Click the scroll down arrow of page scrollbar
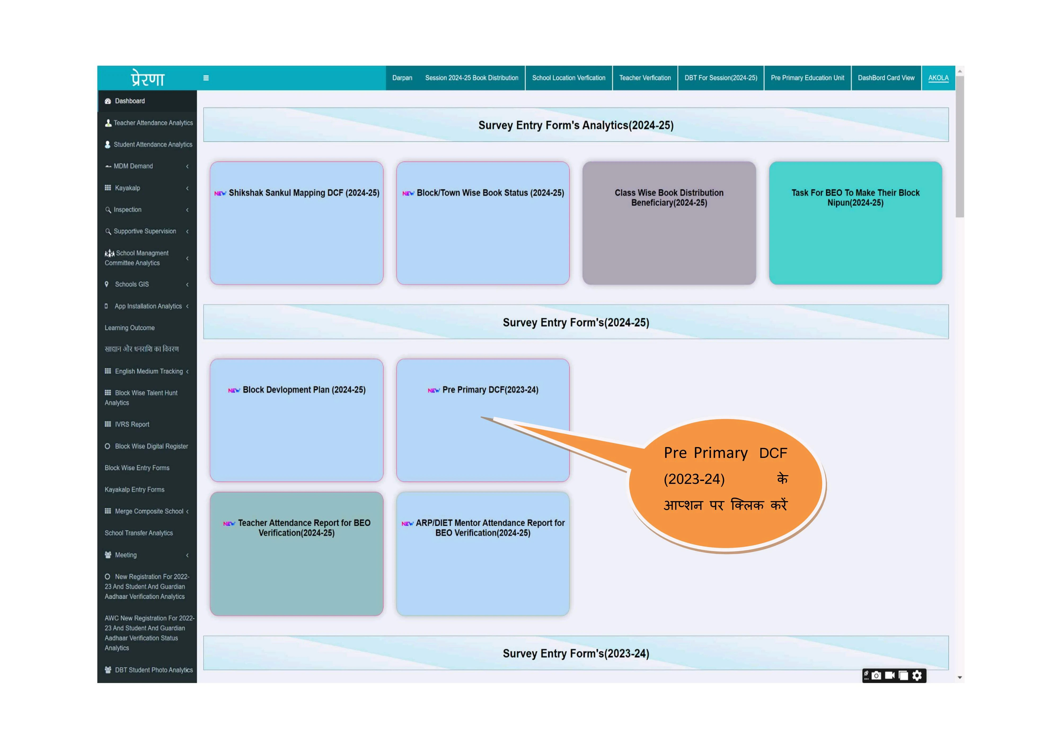1060x749 pixels. pyautogui.click(x=960, y=677)
